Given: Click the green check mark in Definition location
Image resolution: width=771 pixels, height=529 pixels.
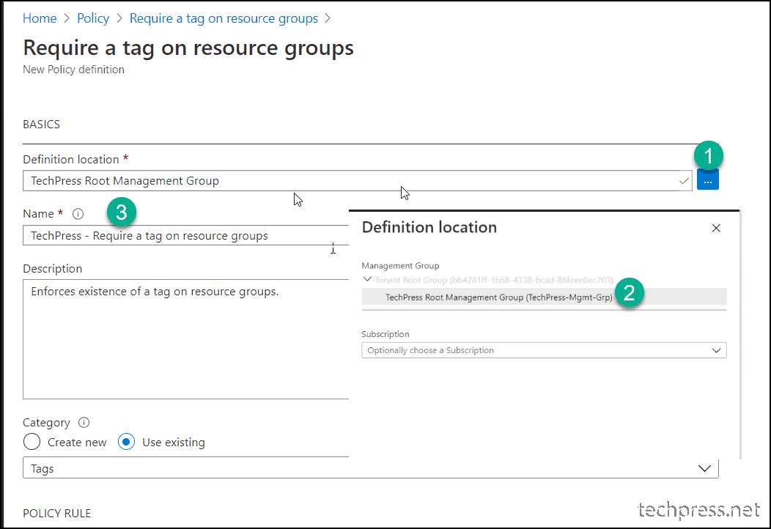Looking at the screenshot, I should [x=684, y=181].
